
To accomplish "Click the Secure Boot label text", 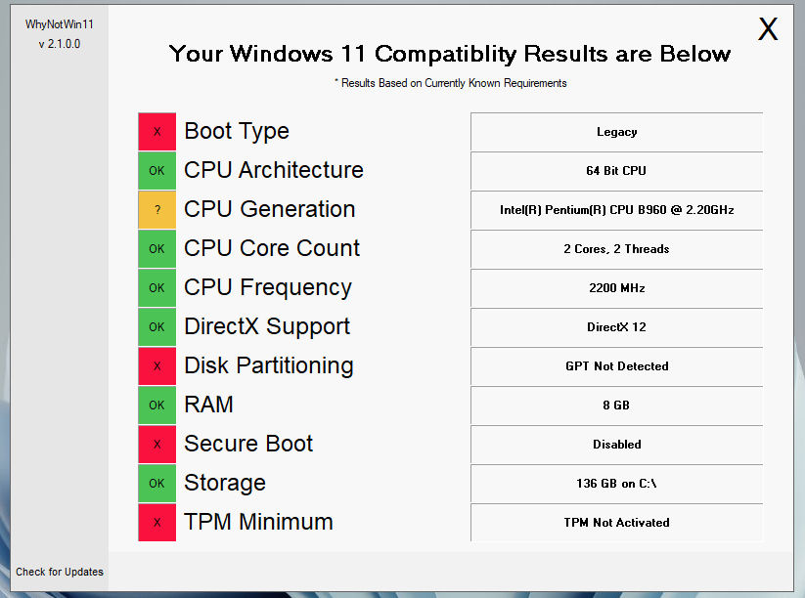I will pyautogui.click(x=248, y=444).
